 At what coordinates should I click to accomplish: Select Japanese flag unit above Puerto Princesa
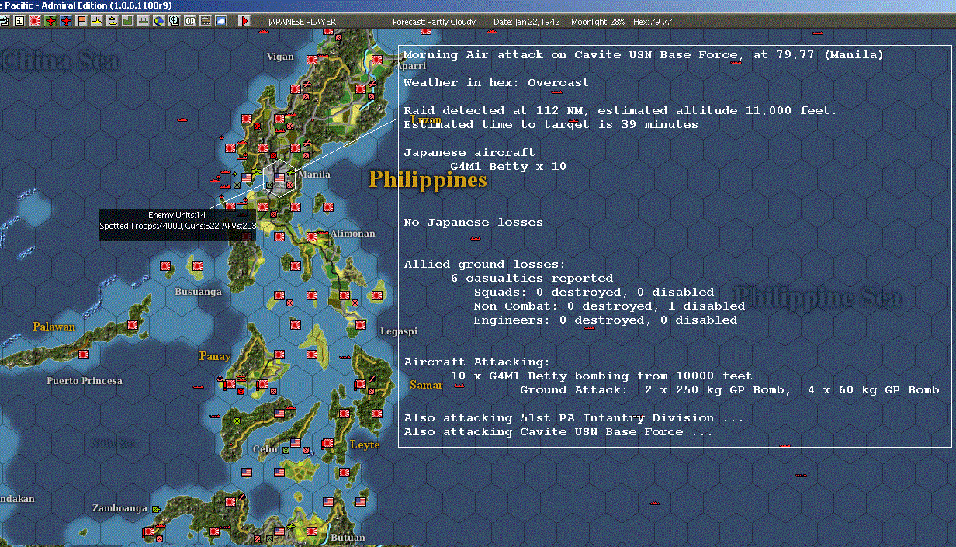pos(84,355)
